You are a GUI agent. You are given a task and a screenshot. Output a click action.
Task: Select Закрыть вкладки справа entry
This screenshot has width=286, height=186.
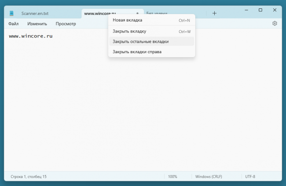pyautogui.click(x=152, y=52)
